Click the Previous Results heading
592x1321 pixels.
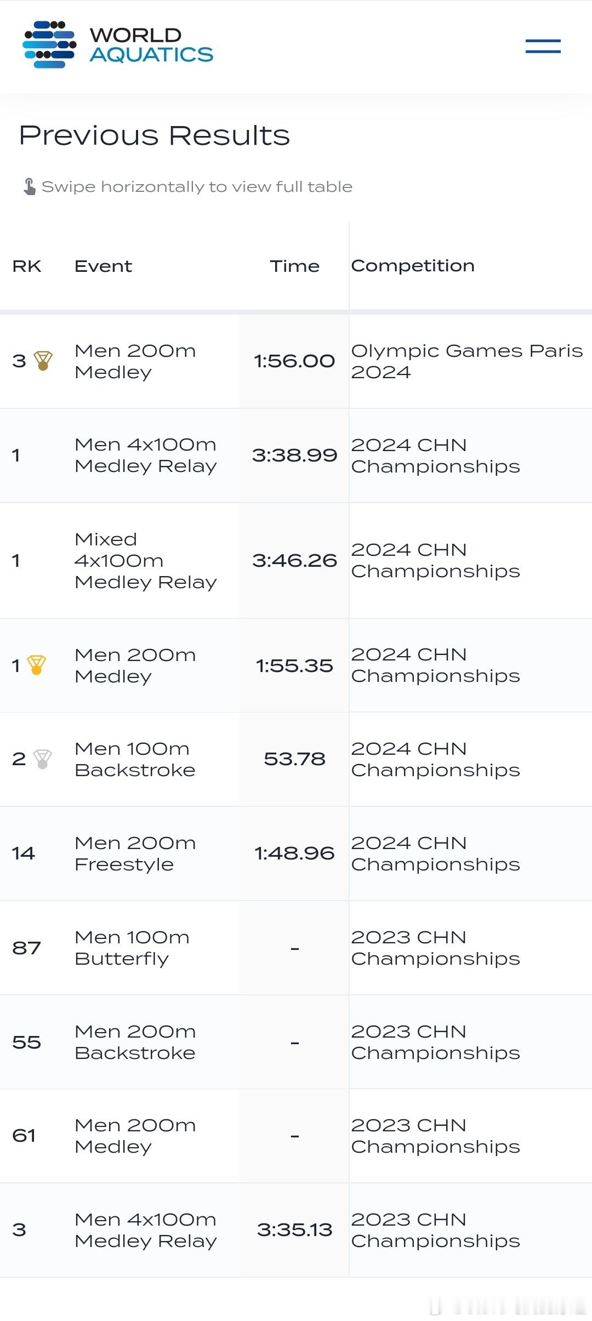(x=155, y=135)
